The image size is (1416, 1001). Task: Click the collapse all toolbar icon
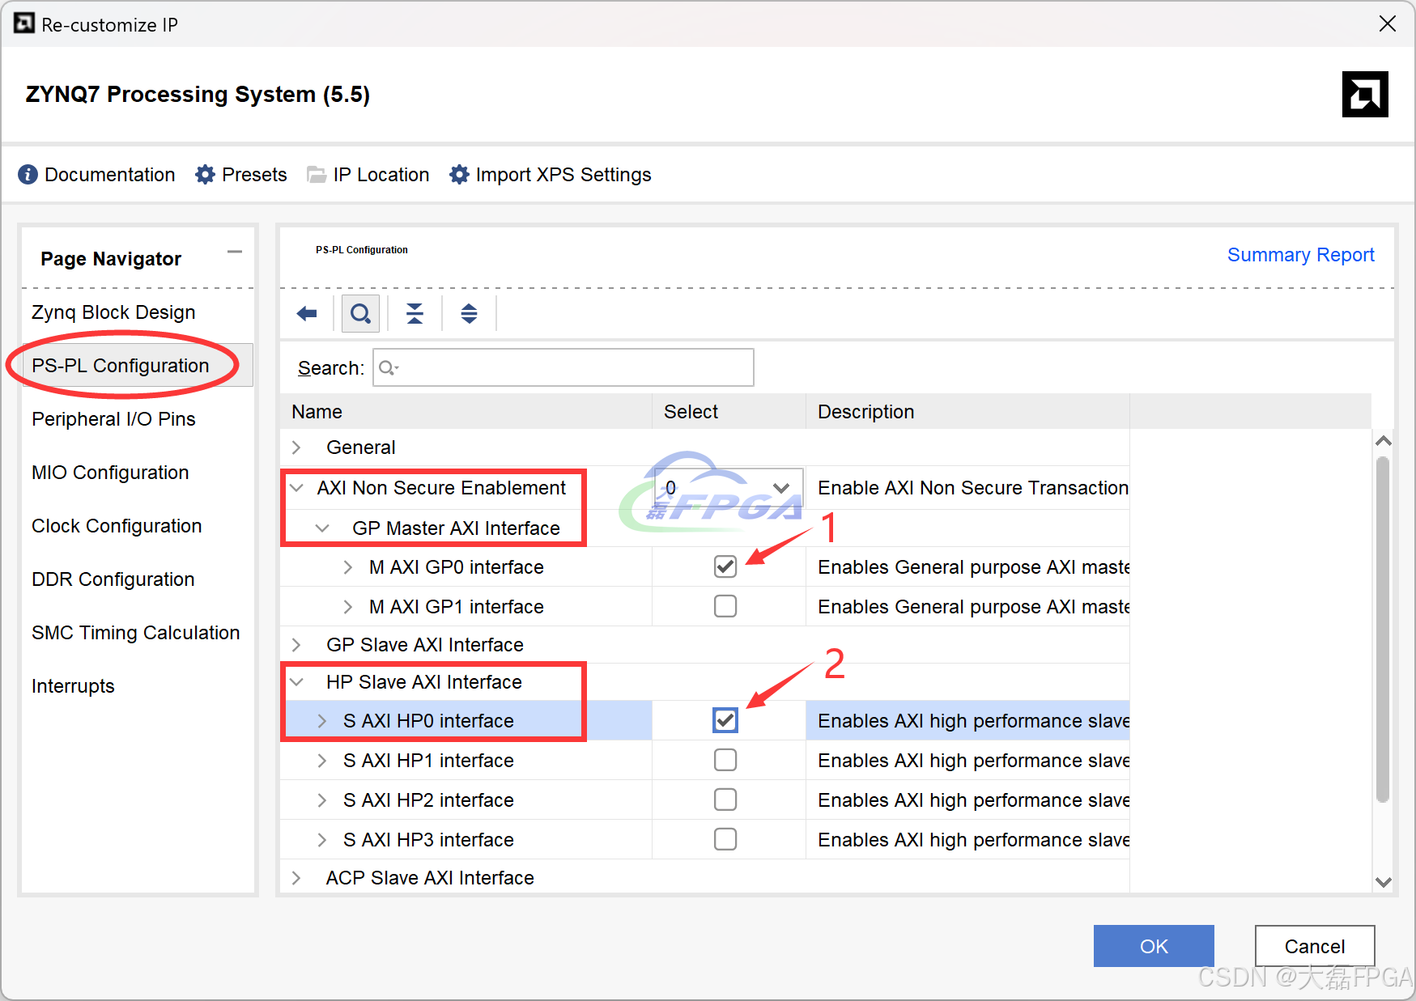[415, 314]
